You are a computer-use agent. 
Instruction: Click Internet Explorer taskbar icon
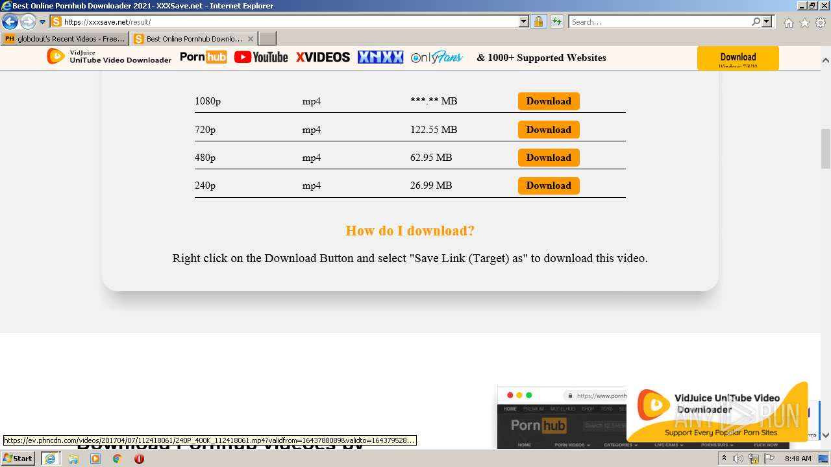pyautogui.click(x=49, y=459)
